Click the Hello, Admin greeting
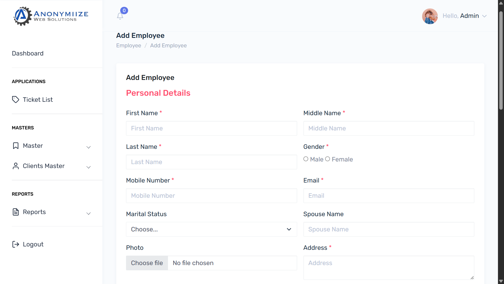 coord(461,16)
